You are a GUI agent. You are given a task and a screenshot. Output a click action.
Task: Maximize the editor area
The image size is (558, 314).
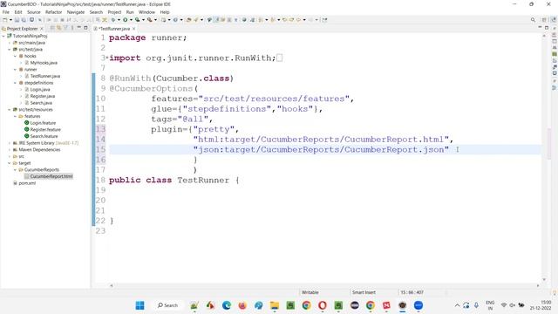[x=547, y=28]
